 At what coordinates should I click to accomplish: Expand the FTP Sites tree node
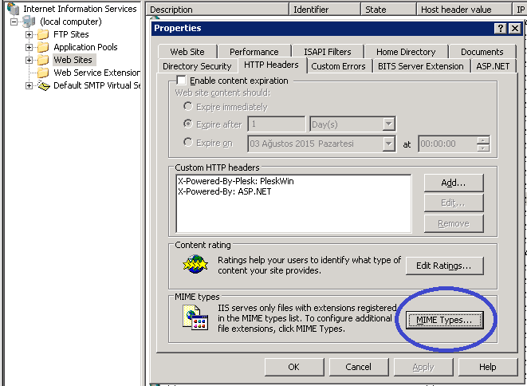coord(29,34)
